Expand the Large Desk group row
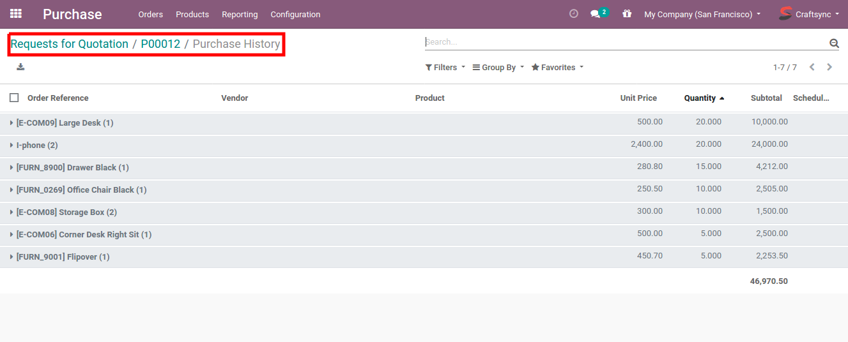Screen dimensions: 848x342 click(x=64, y=123)
